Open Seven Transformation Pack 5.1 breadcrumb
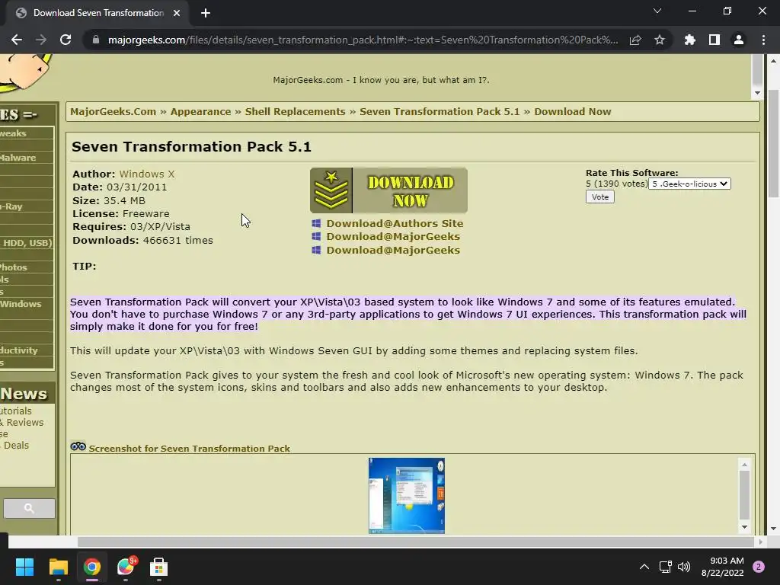780x585 pixels. 440,111
